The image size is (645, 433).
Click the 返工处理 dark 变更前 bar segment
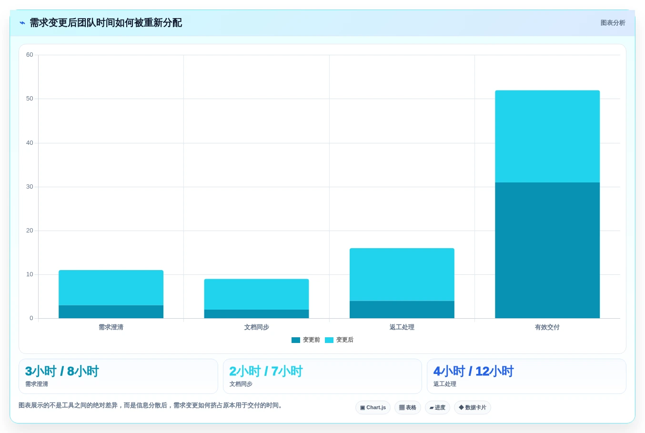point(402,310)
